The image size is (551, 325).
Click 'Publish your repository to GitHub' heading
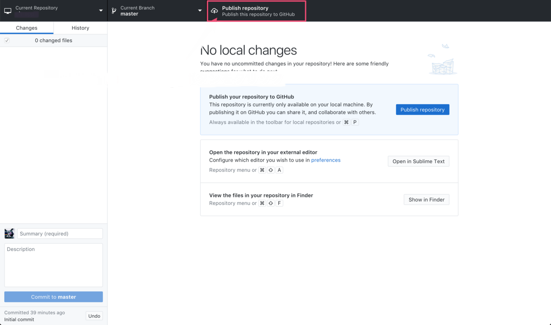(x=252, y=97)
